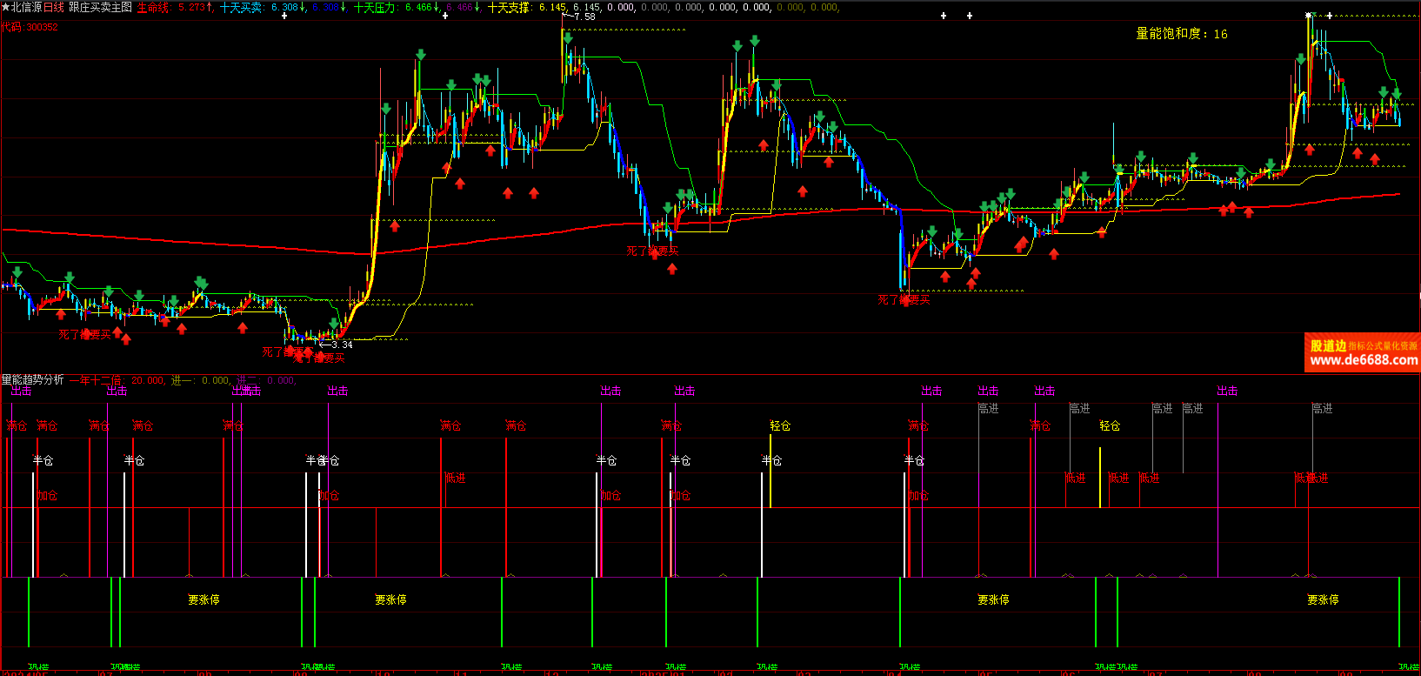This screenshot has width=1421, height=676.
Task: Open the 日线 period selector
Action: tap(54, 7)
